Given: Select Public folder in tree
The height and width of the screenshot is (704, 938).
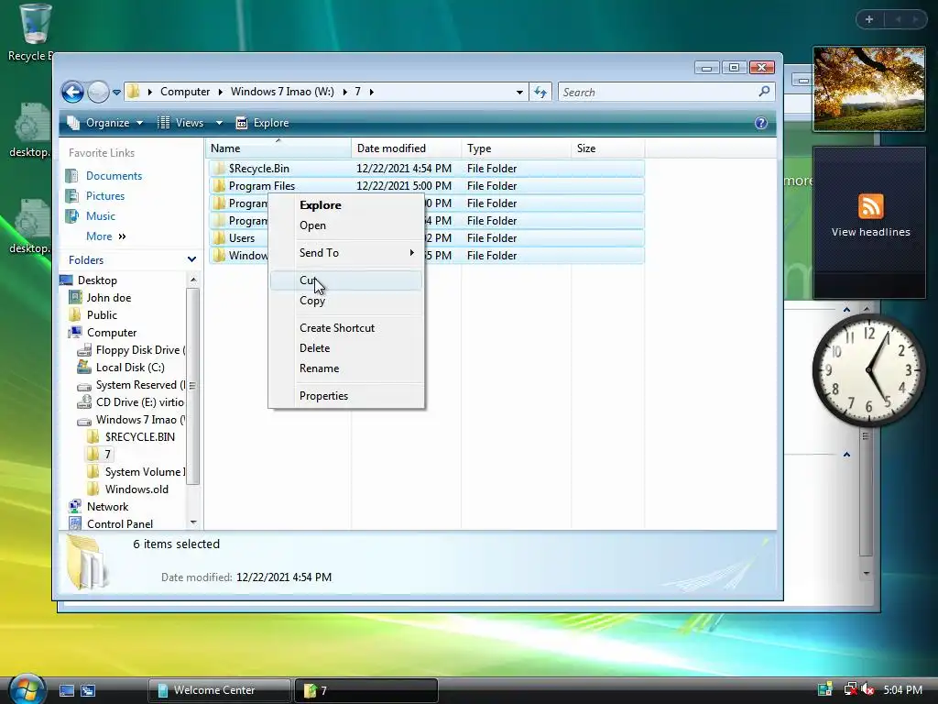Looking at the screenshot, I should pyautogui.click(x=102, y=315).
